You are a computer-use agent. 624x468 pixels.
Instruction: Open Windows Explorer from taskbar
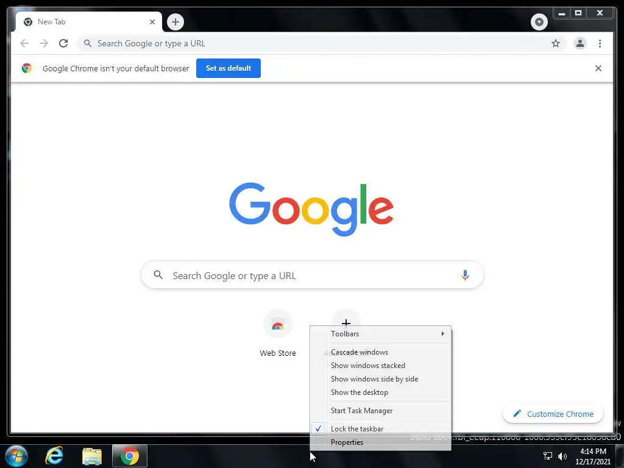point(92,456)
